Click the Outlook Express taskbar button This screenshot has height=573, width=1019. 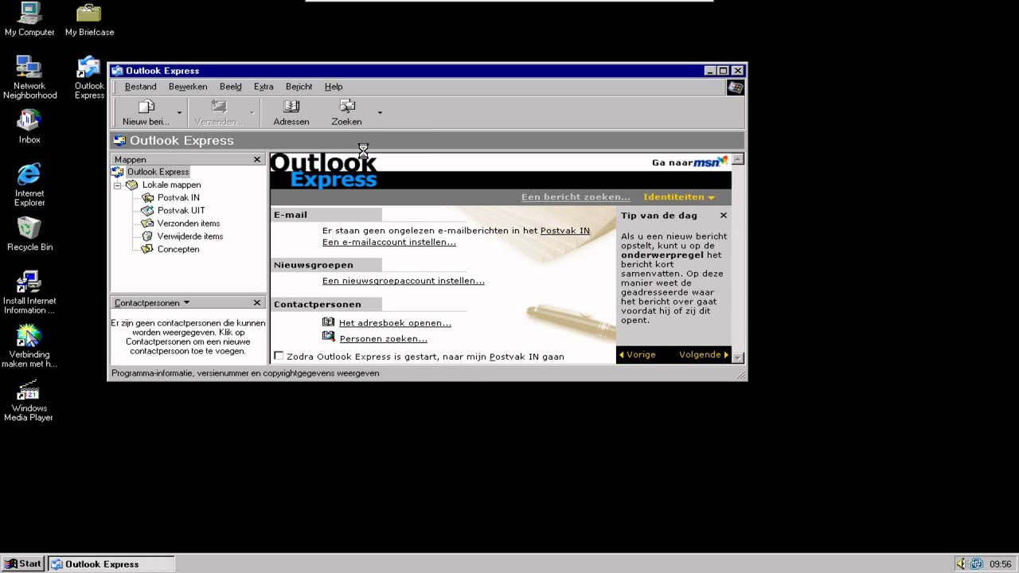[111, 563]
